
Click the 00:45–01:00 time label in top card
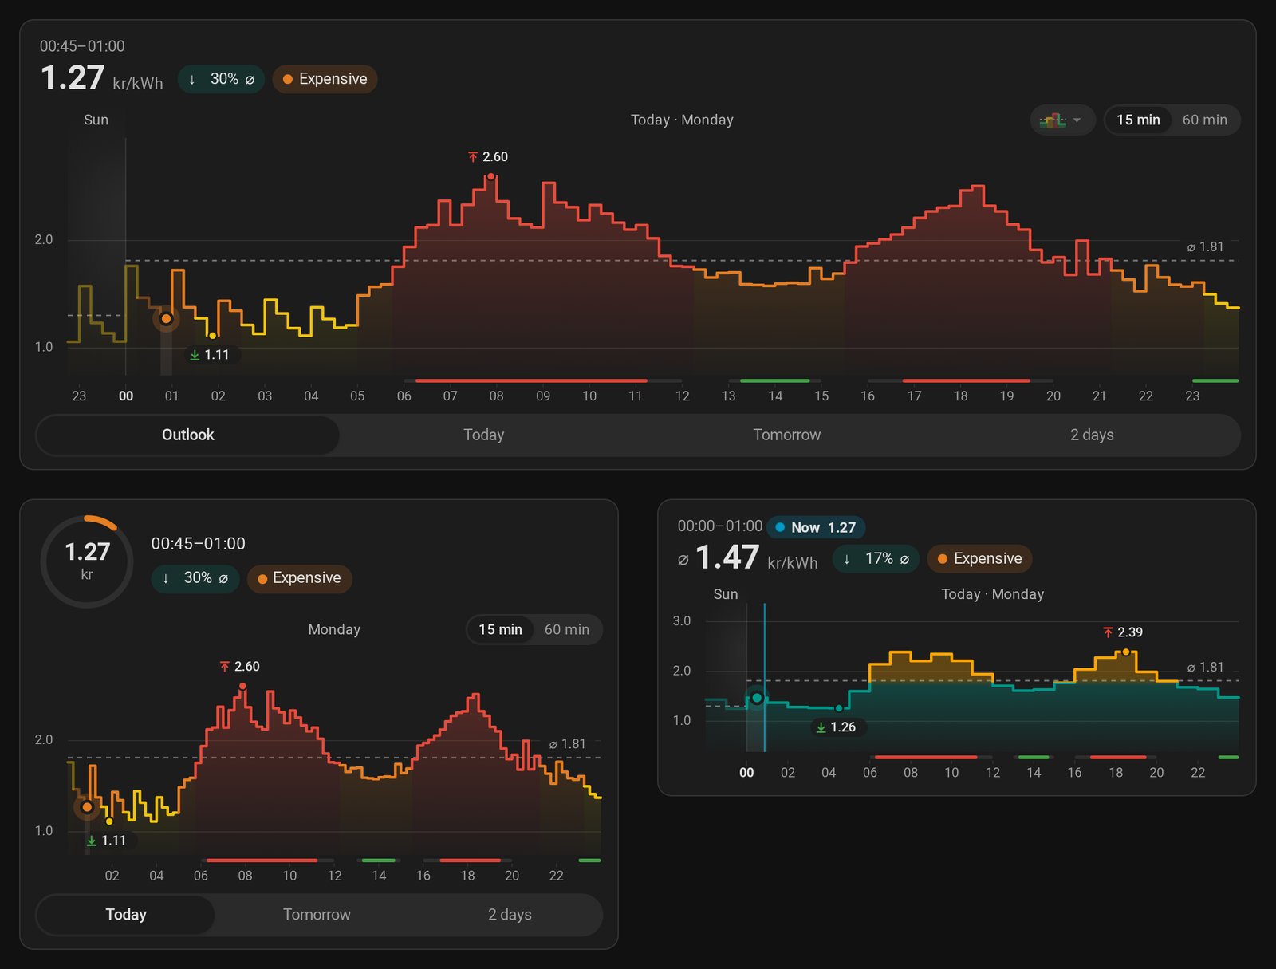click(82, 46)
